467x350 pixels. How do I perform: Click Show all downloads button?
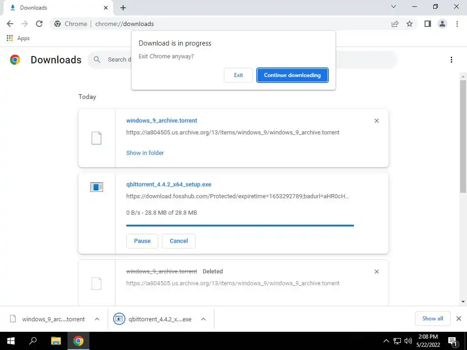(432, 319)
